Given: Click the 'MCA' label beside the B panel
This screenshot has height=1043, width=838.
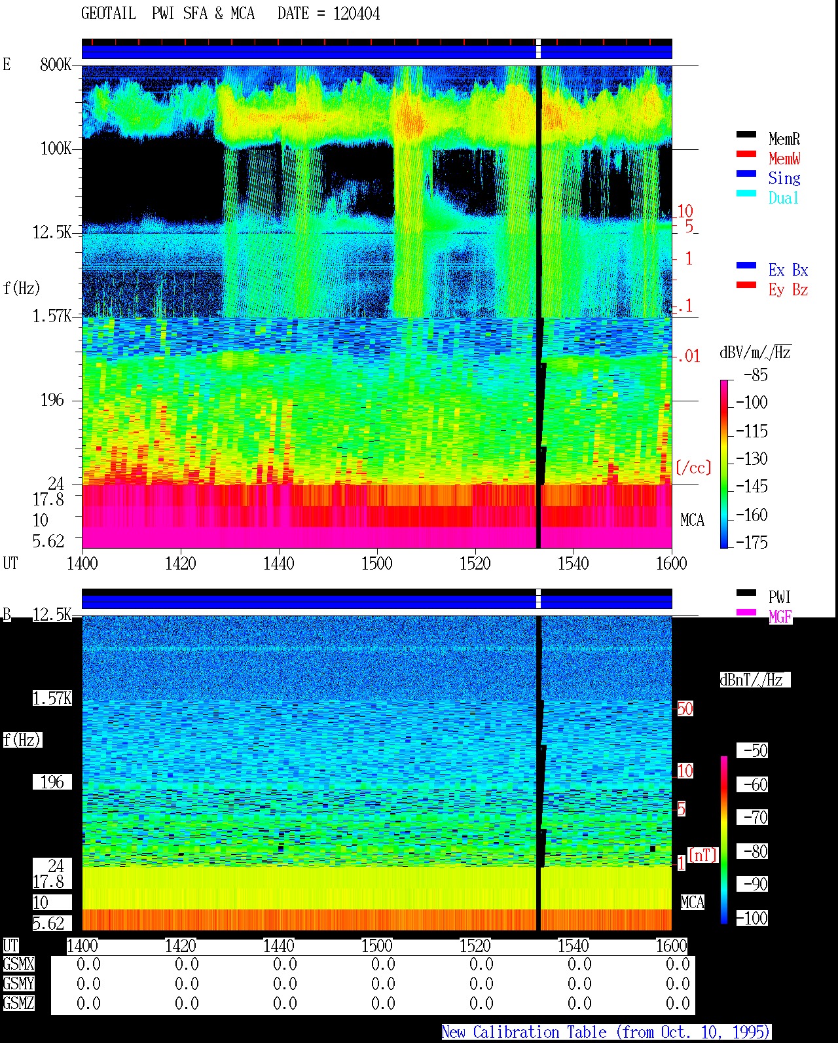Looking at the screenshot, I should pos(692,902).
